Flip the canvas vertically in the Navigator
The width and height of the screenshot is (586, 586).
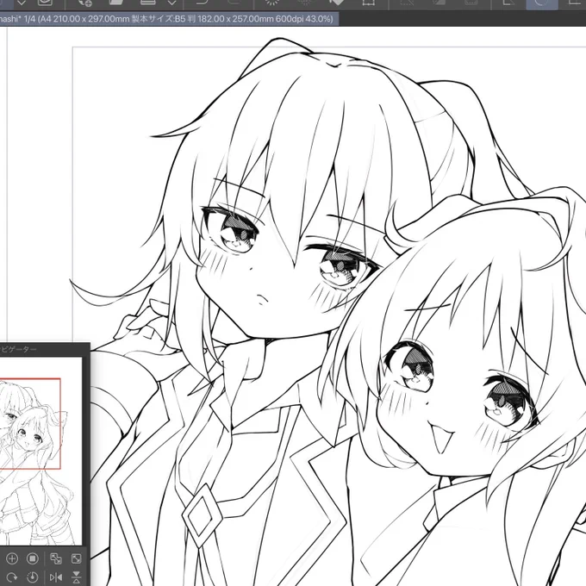click(76, 577)
